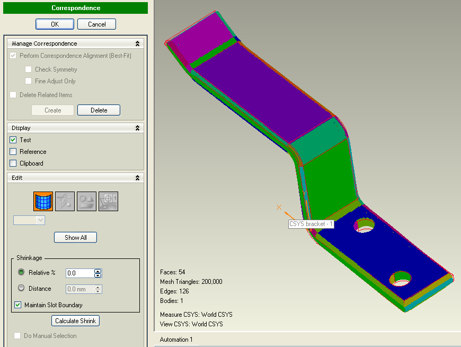This screenshot has height=347, width=461.
Task: Select the planes edit tool
Action: point(65,201)
